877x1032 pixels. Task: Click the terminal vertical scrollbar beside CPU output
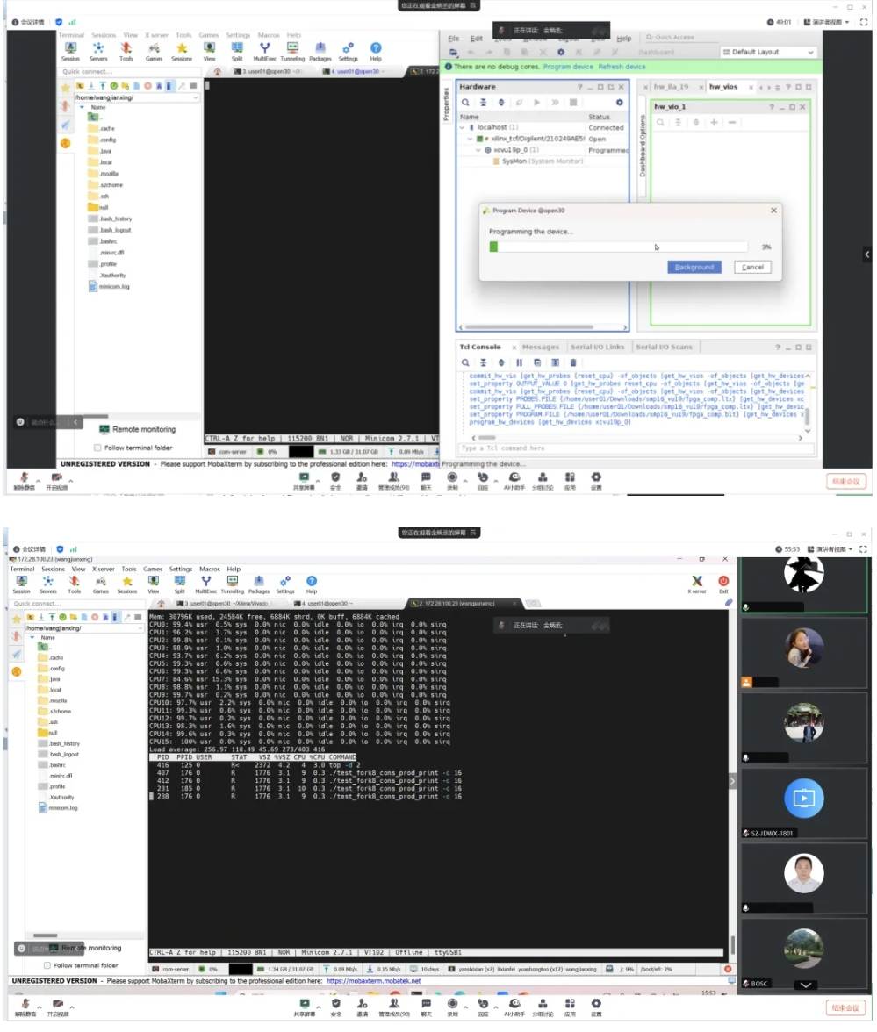pyautogui.click(x=732, y=944)
